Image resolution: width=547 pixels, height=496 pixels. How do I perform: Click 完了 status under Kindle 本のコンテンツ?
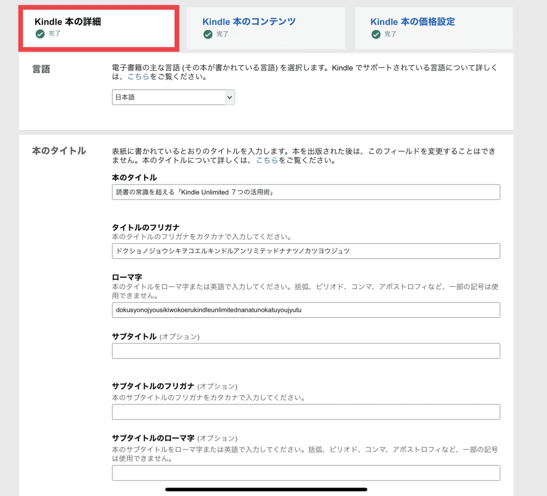(222, 34)
